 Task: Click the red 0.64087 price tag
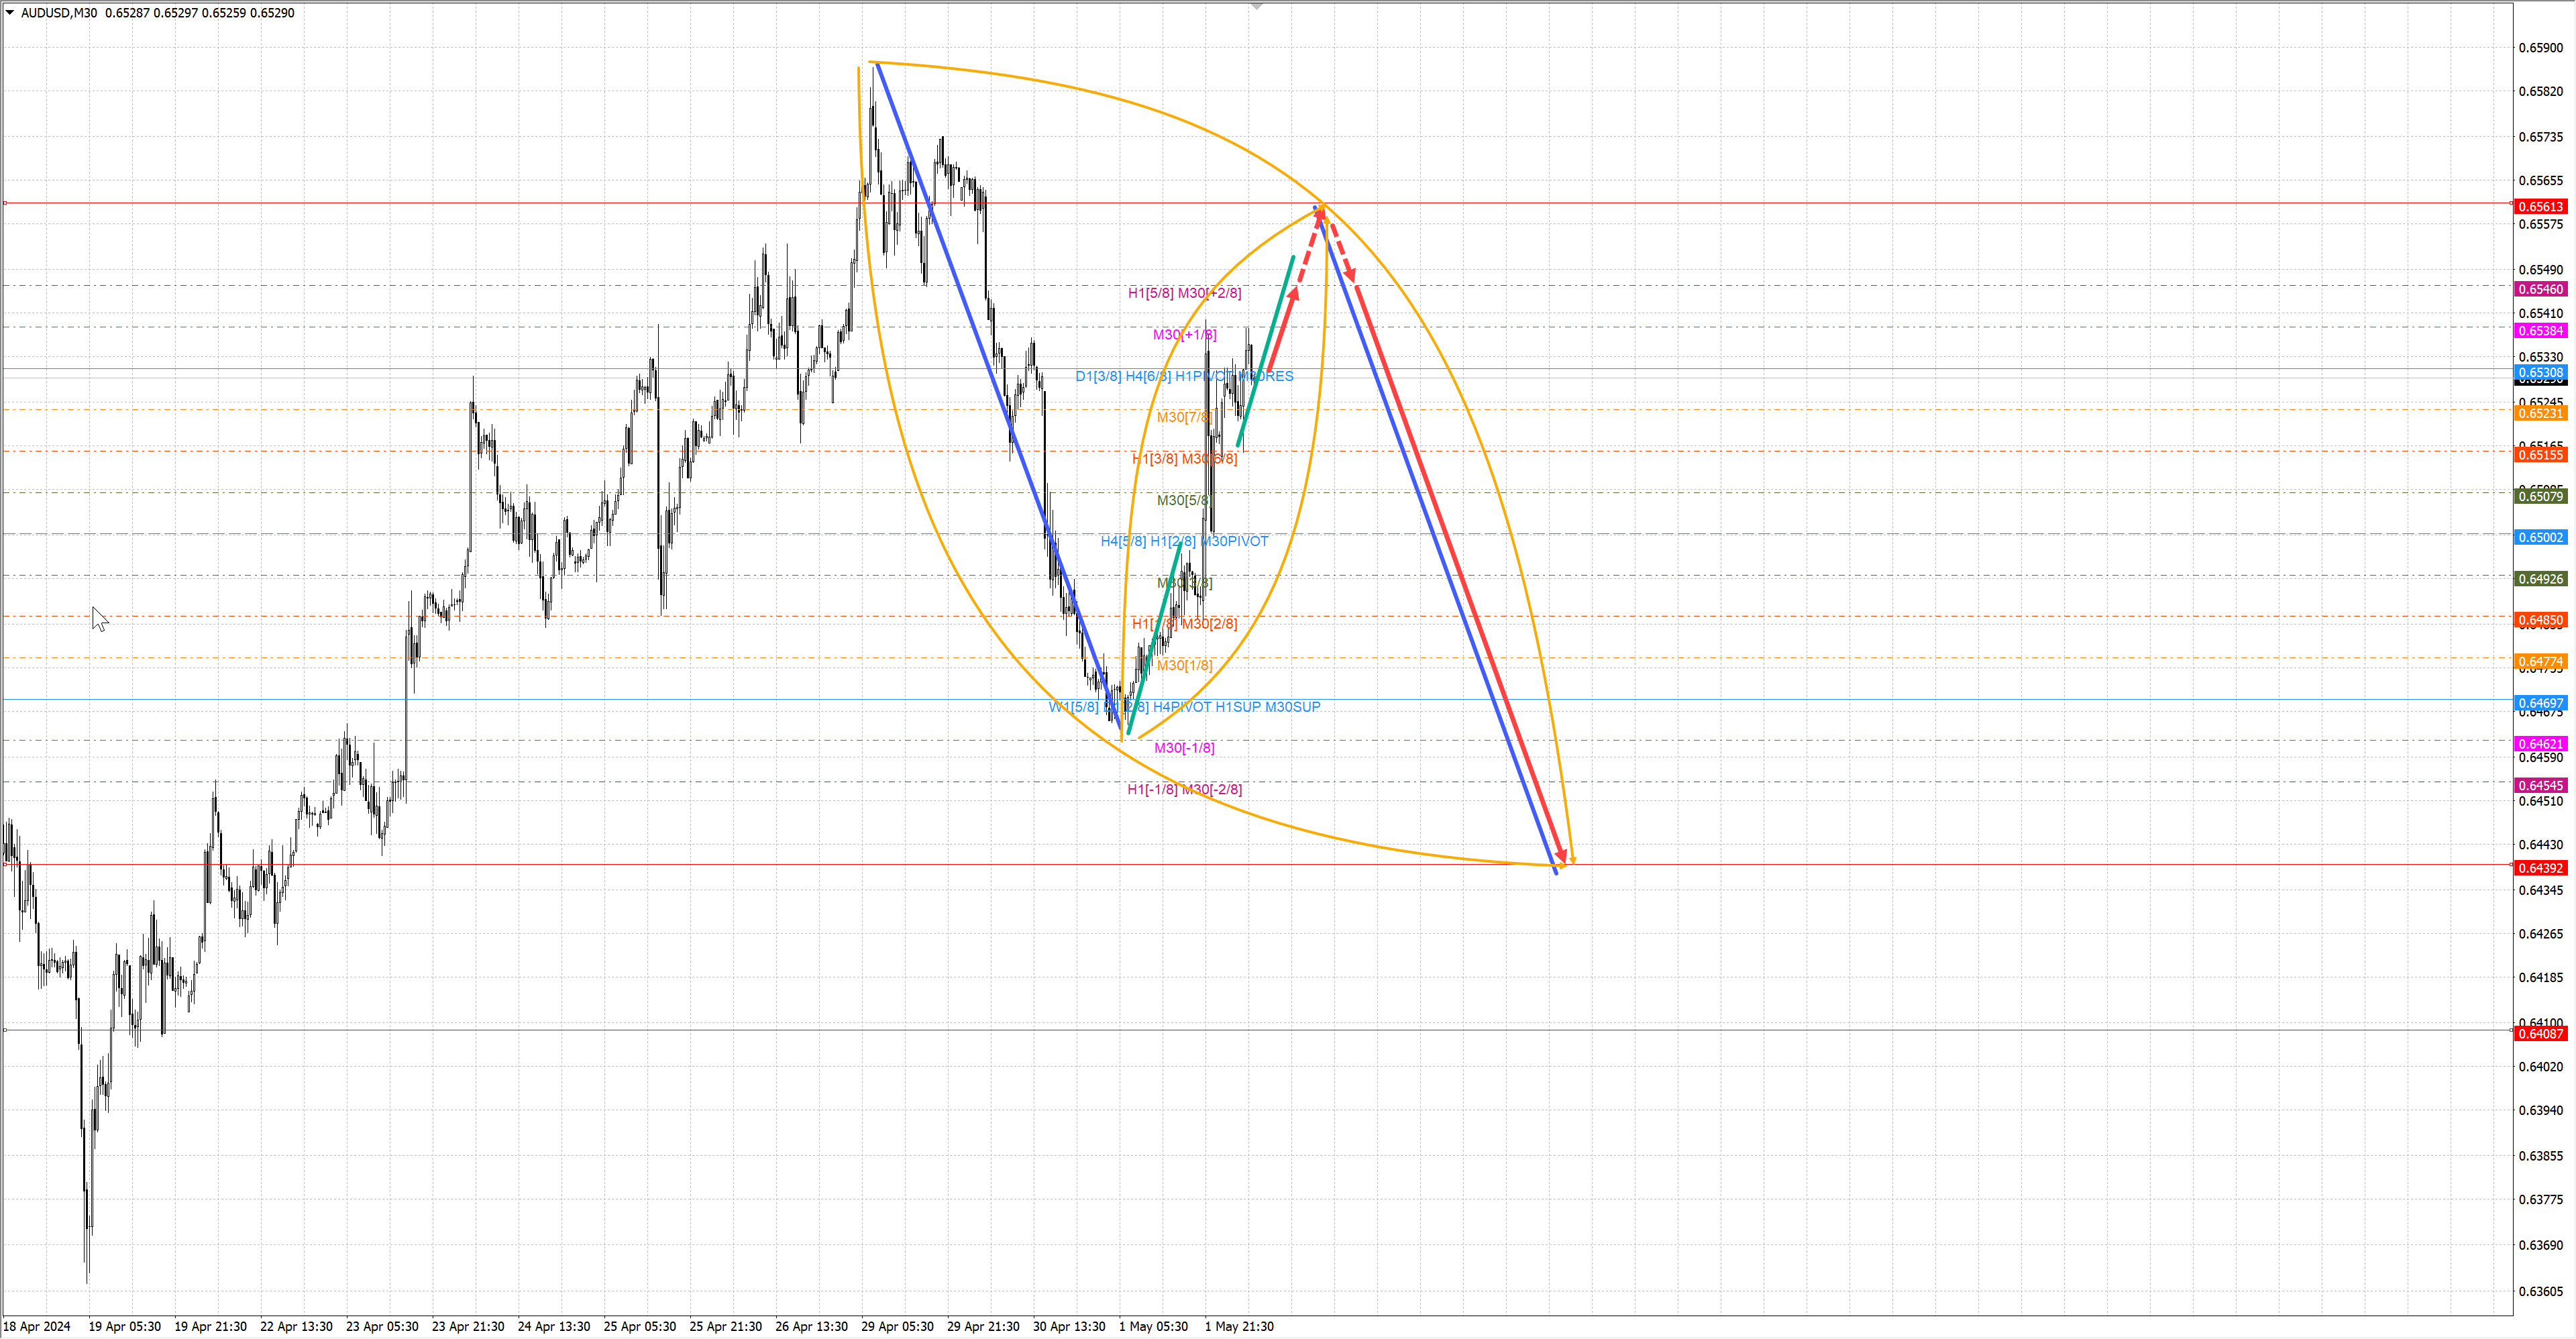pyautogui.click(x=2540, y=1033)
